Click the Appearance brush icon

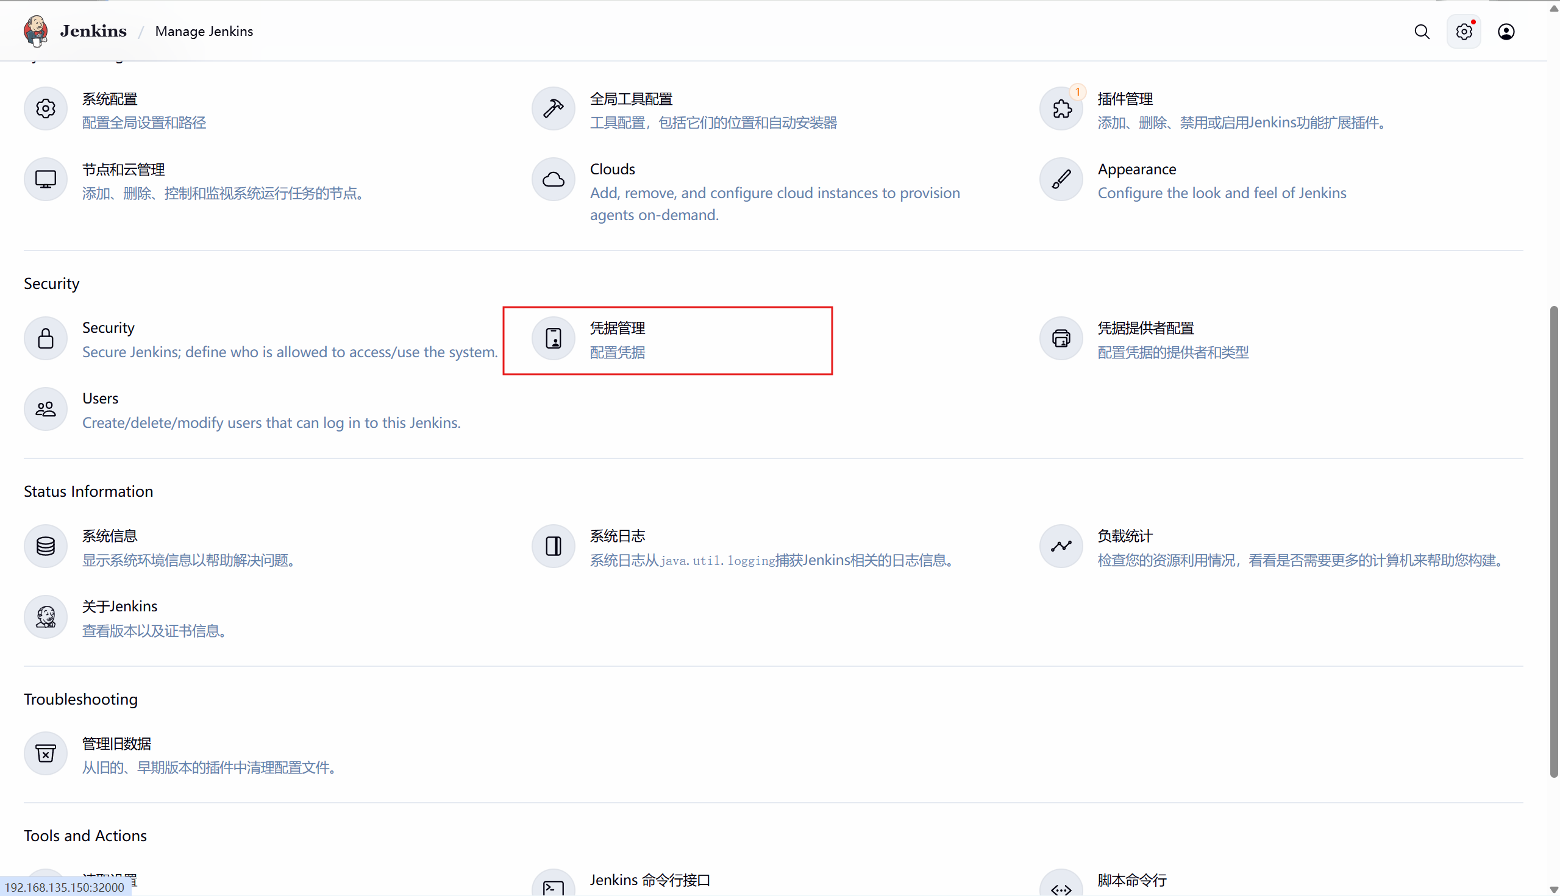click(1061, 180)
